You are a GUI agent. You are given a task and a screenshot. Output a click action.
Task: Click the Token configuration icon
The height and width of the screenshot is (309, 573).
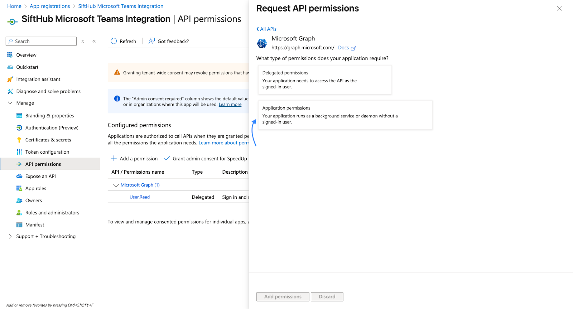click(19, 152)
